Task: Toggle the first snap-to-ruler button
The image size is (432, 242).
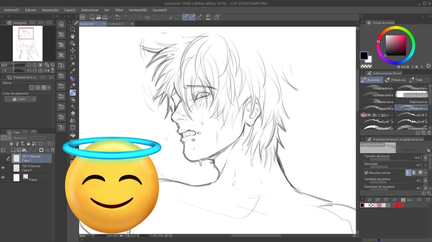Action: point(185,17)
